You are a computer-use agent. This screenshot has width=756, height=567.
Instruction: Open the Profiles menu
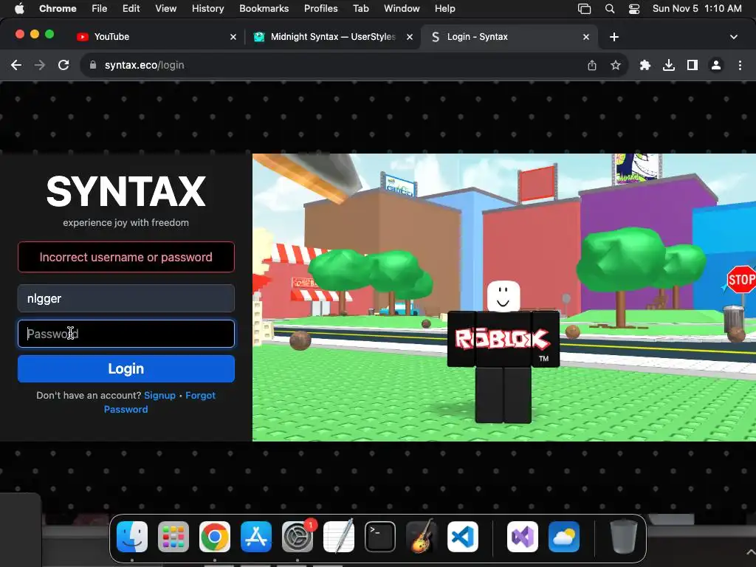(320, 8)
